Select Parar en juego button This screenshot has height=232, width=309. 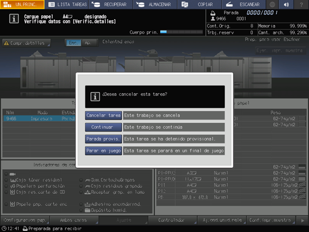point(103,151)
